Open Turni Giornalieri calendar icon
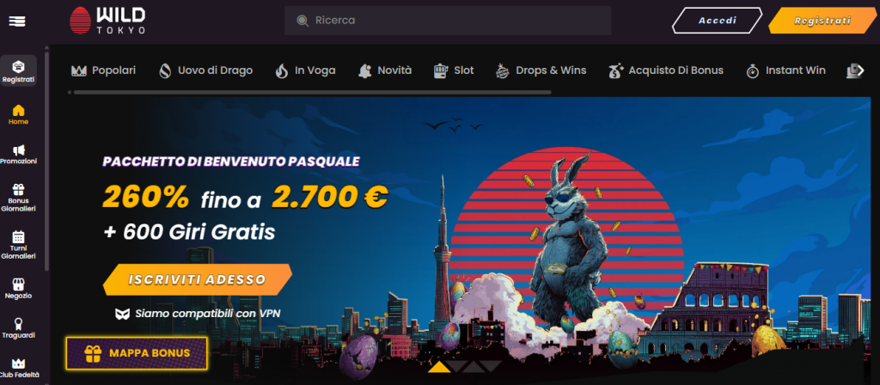Screen dimensions: 880x385 coord(19,236)
